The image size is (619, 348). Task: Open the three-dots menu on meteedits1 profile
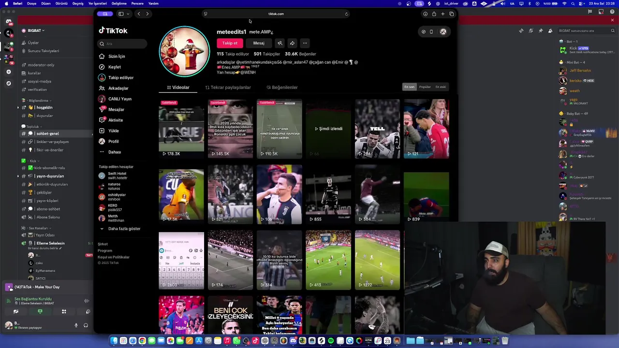click(x=305, y=43)
